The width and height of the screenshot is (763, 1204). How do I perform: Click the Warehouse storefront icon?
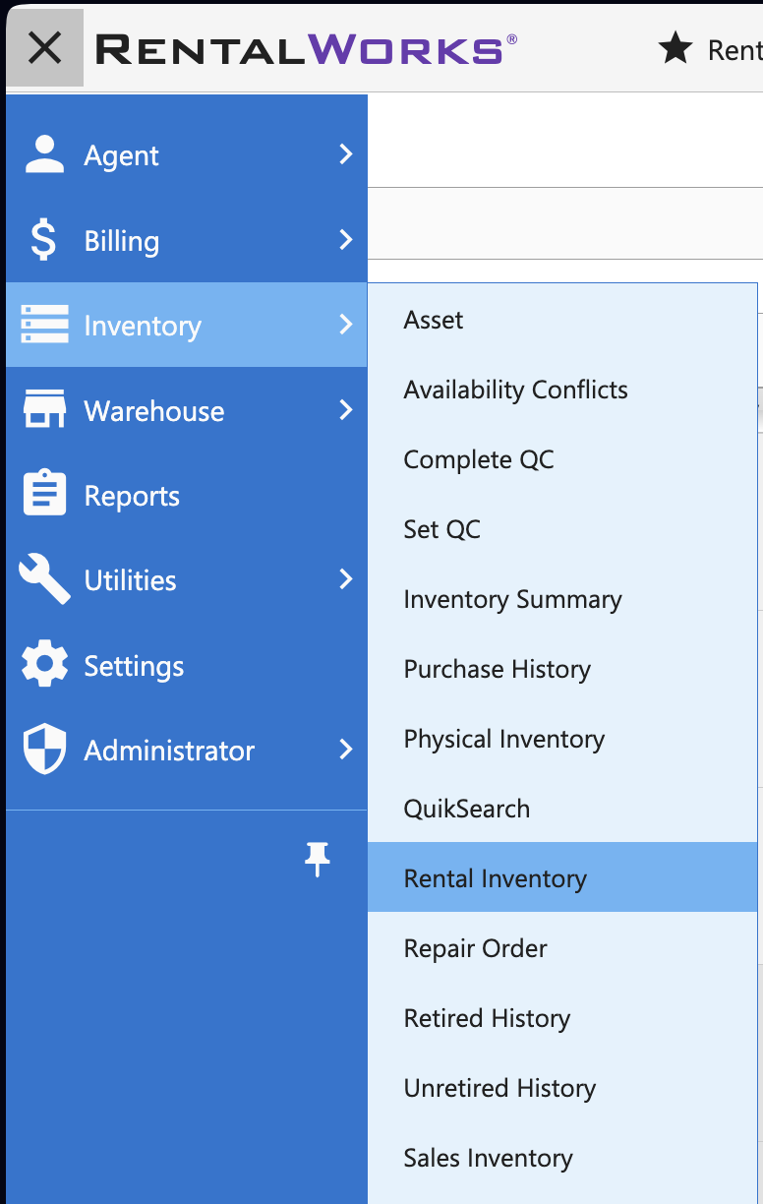[44, 409]
